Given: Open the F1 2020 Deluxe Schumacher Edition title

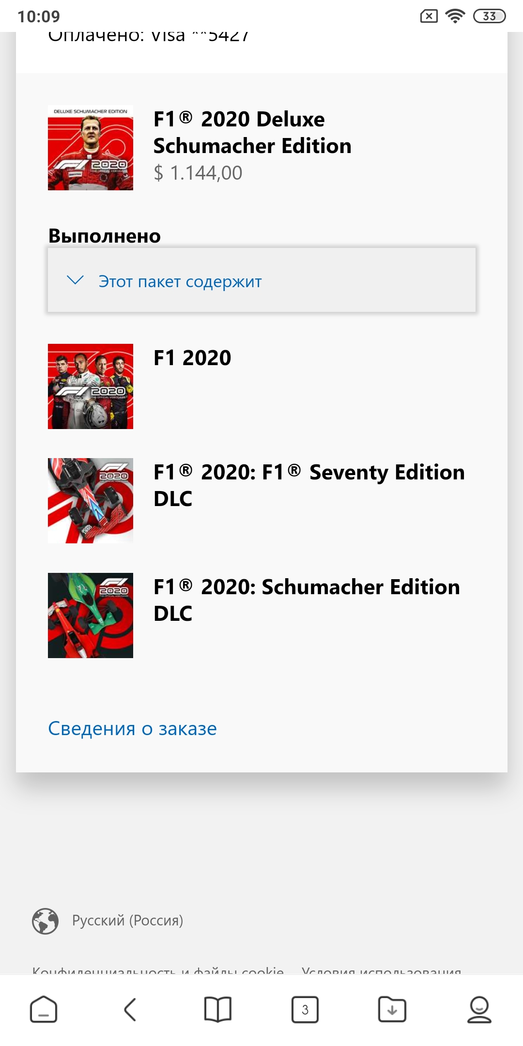Looking at the screenshot, I should coord(252,132).
